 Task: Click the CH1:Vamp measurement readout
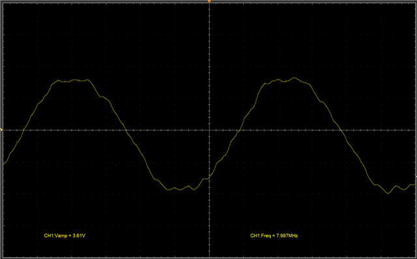click(x=65, y=236)
